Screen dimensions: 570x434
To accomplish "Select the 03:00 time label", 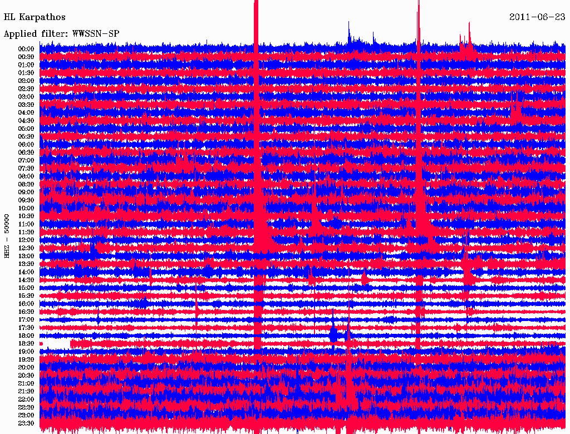I will coord(26,97).
